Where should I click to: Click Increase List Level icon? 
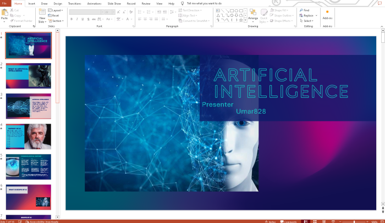tap(165, 12)
